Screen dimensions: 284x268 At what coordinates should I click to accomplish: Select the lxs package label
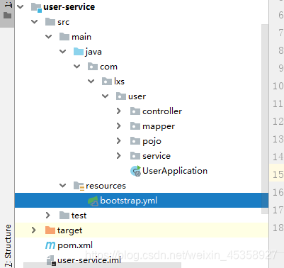click(x=119, y=82)
